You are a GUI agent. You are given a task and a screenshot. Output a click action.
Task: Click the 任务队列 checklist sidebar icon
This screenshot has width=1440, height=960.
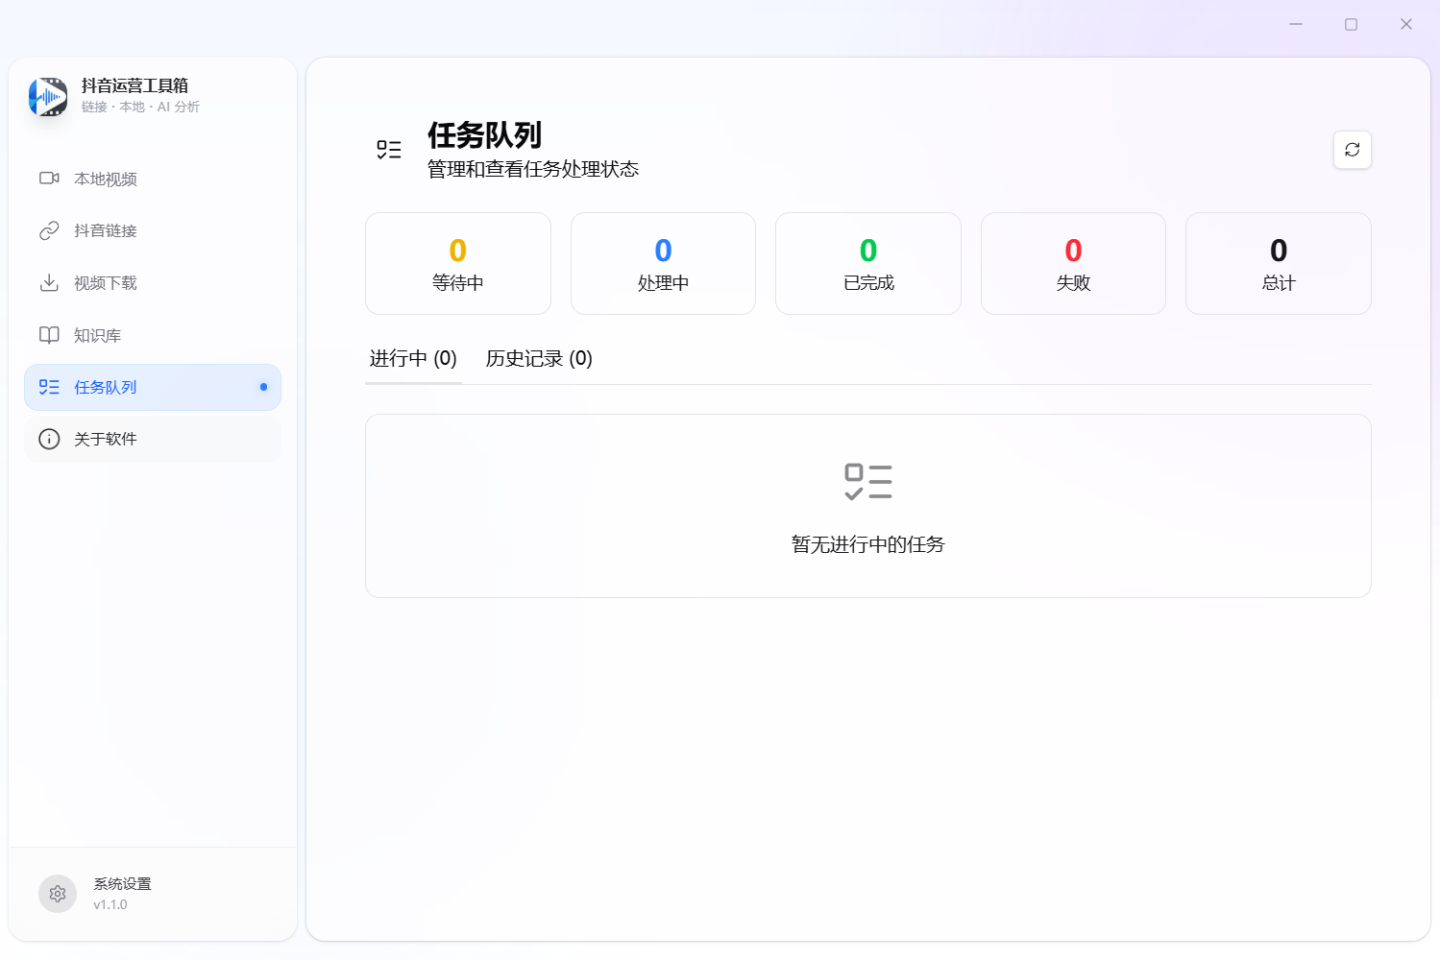click(x=49, y=387)
